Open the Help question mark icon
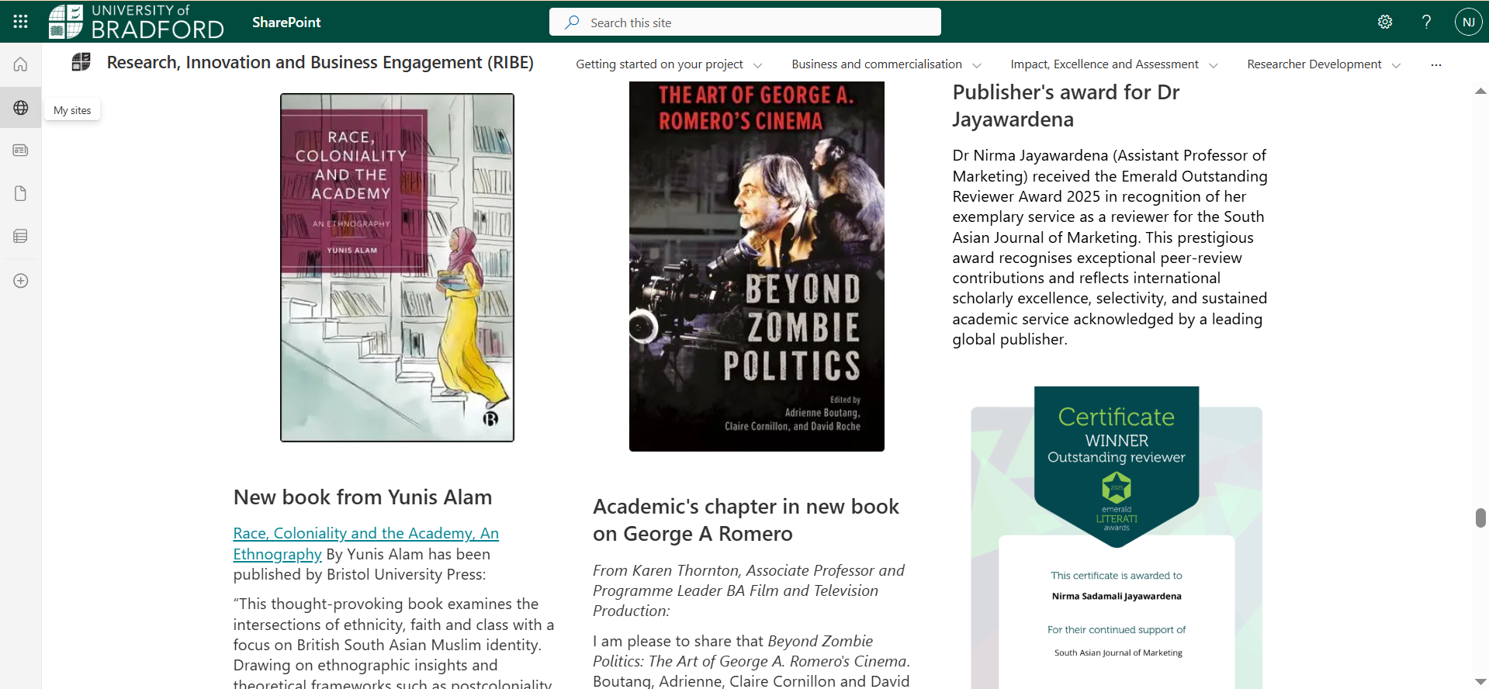The image size is (1489, 689). pyautogui.click(x=1426, y=22)
